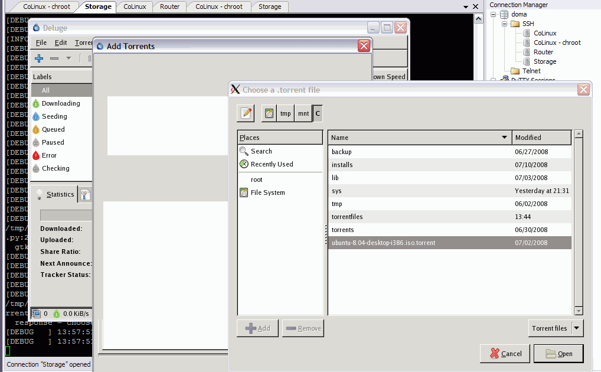601x372 pixels.
Task: Select the backup folder row
Action: (450, 152)
